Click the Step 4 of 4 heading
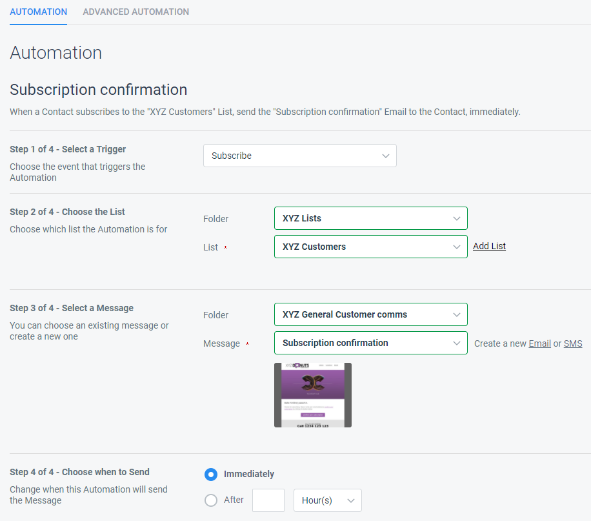 click(79, 473)
